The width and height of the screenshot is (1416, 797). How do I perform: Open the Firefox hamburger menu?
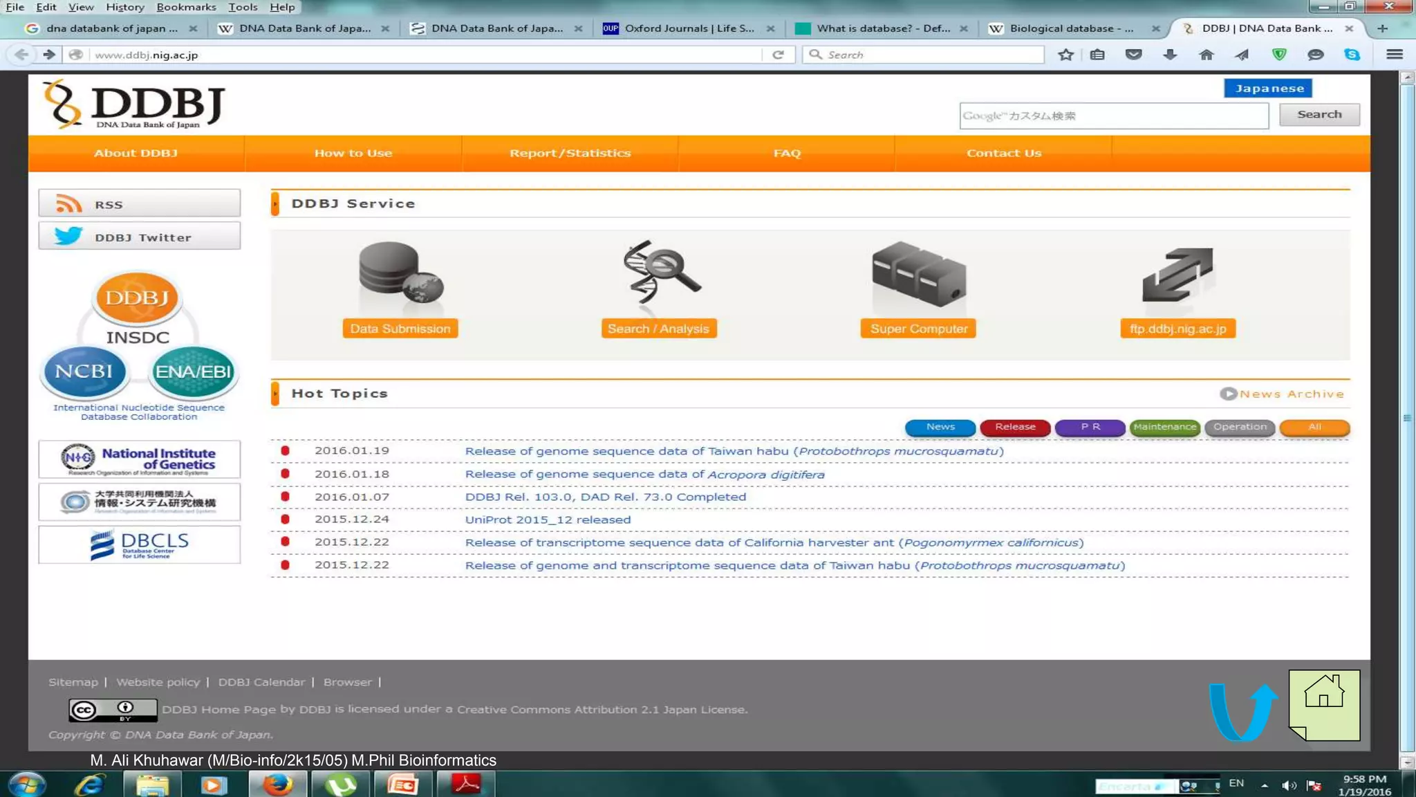pyautogui.click(x=1394, y=55)
